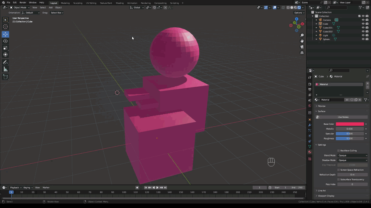The height and width of the screenshot is (208, 371).
Task: Open the Options button in viewport header
Action: [300, 13]
